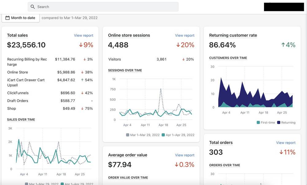Click the Returning customer rate up arrow 4%
The image size is (307, 185).
point(288,45)
